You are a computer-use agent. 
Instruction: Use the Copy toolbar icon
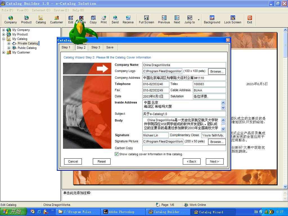(x=93, y=20)
